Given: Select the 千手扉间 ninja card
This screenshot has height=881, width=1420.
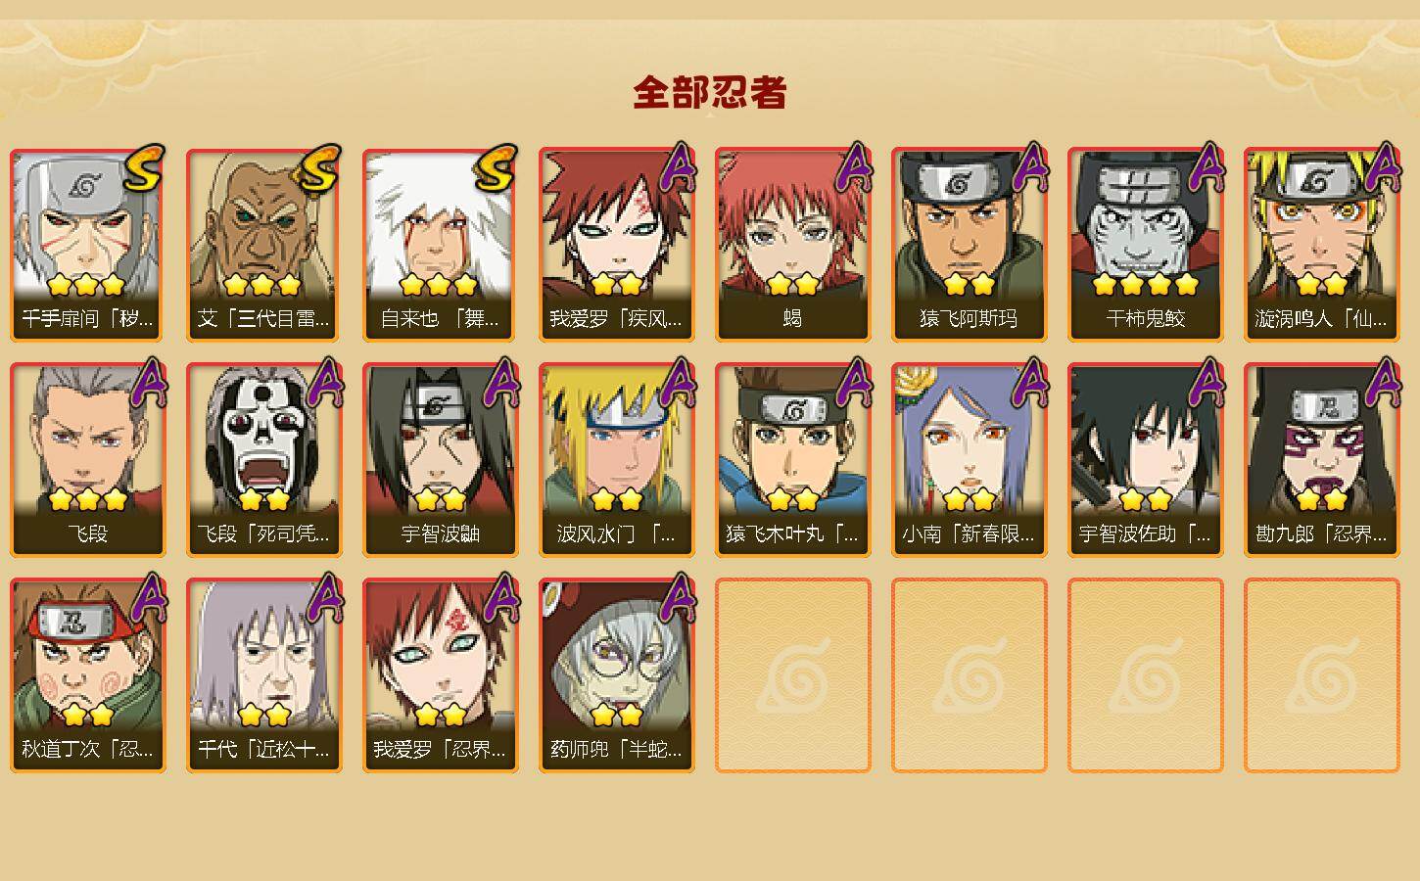Looking at the screenshot, I should 88,245.
